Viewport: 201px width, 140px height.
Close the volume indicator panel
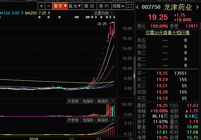point(113,101)
